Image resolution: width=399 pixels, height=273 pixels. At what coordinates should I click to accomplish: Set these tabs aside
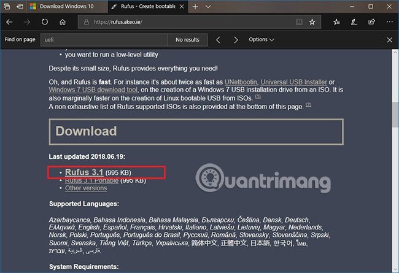click(x=20, y=6)
